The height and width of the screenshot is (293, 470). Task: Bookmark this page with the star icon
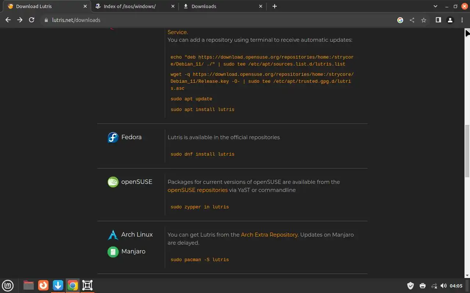coord(424,20)
